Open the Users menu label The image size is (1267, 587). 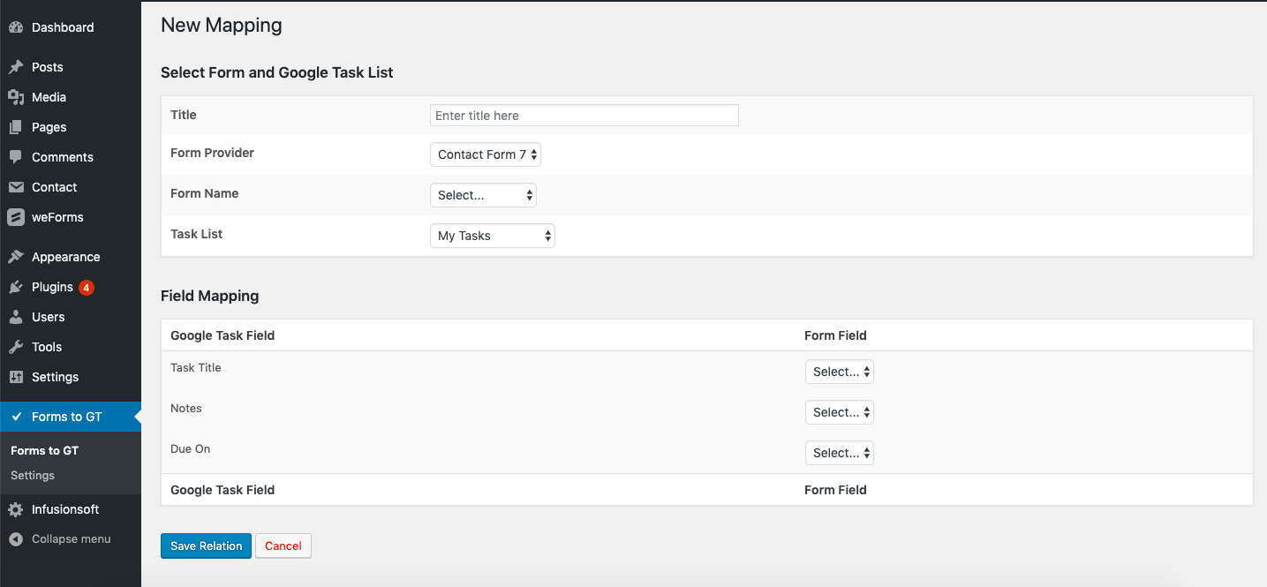point(49,317)
